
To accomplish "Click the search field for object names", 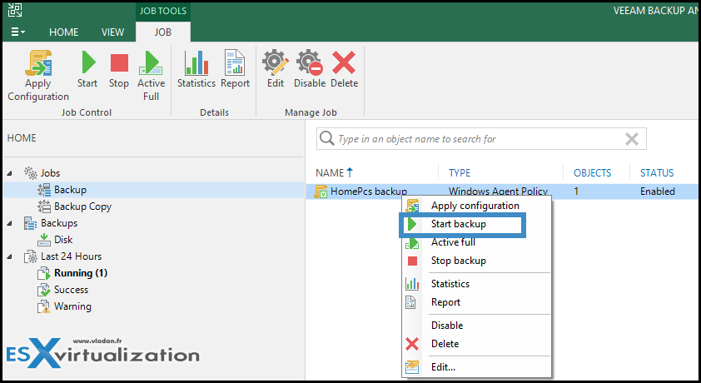I will 480,139.
